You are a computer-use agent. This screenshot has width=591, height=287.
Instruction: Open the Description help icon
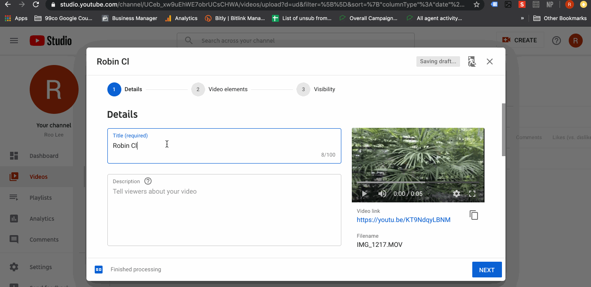[148, 181]
